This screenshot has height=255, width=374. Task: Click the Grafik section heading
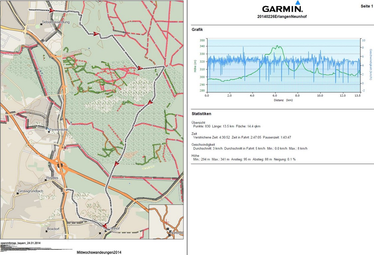click(x=197, y=30)
